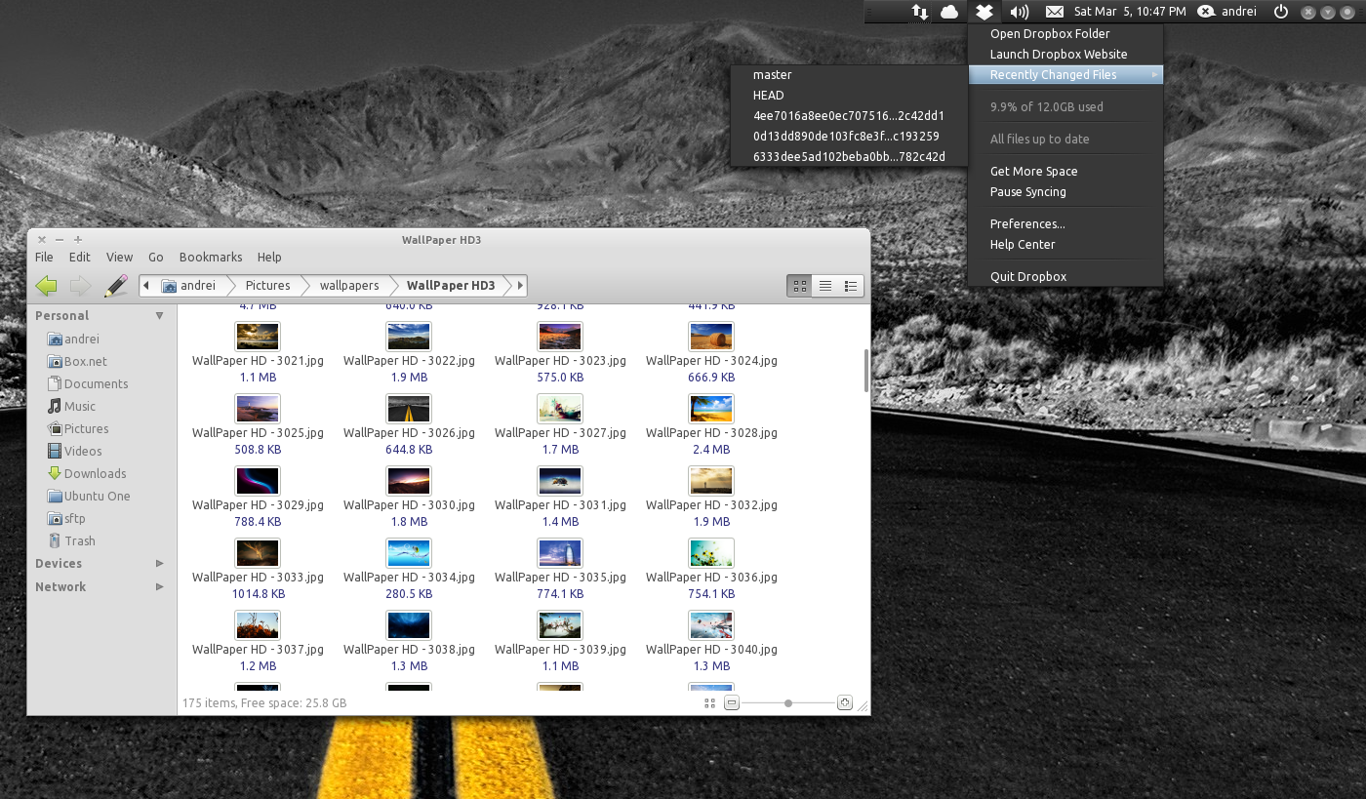Click the Dropbox tray icon
The width and height of the screenshot is (1366, 799).
(984, 12)
